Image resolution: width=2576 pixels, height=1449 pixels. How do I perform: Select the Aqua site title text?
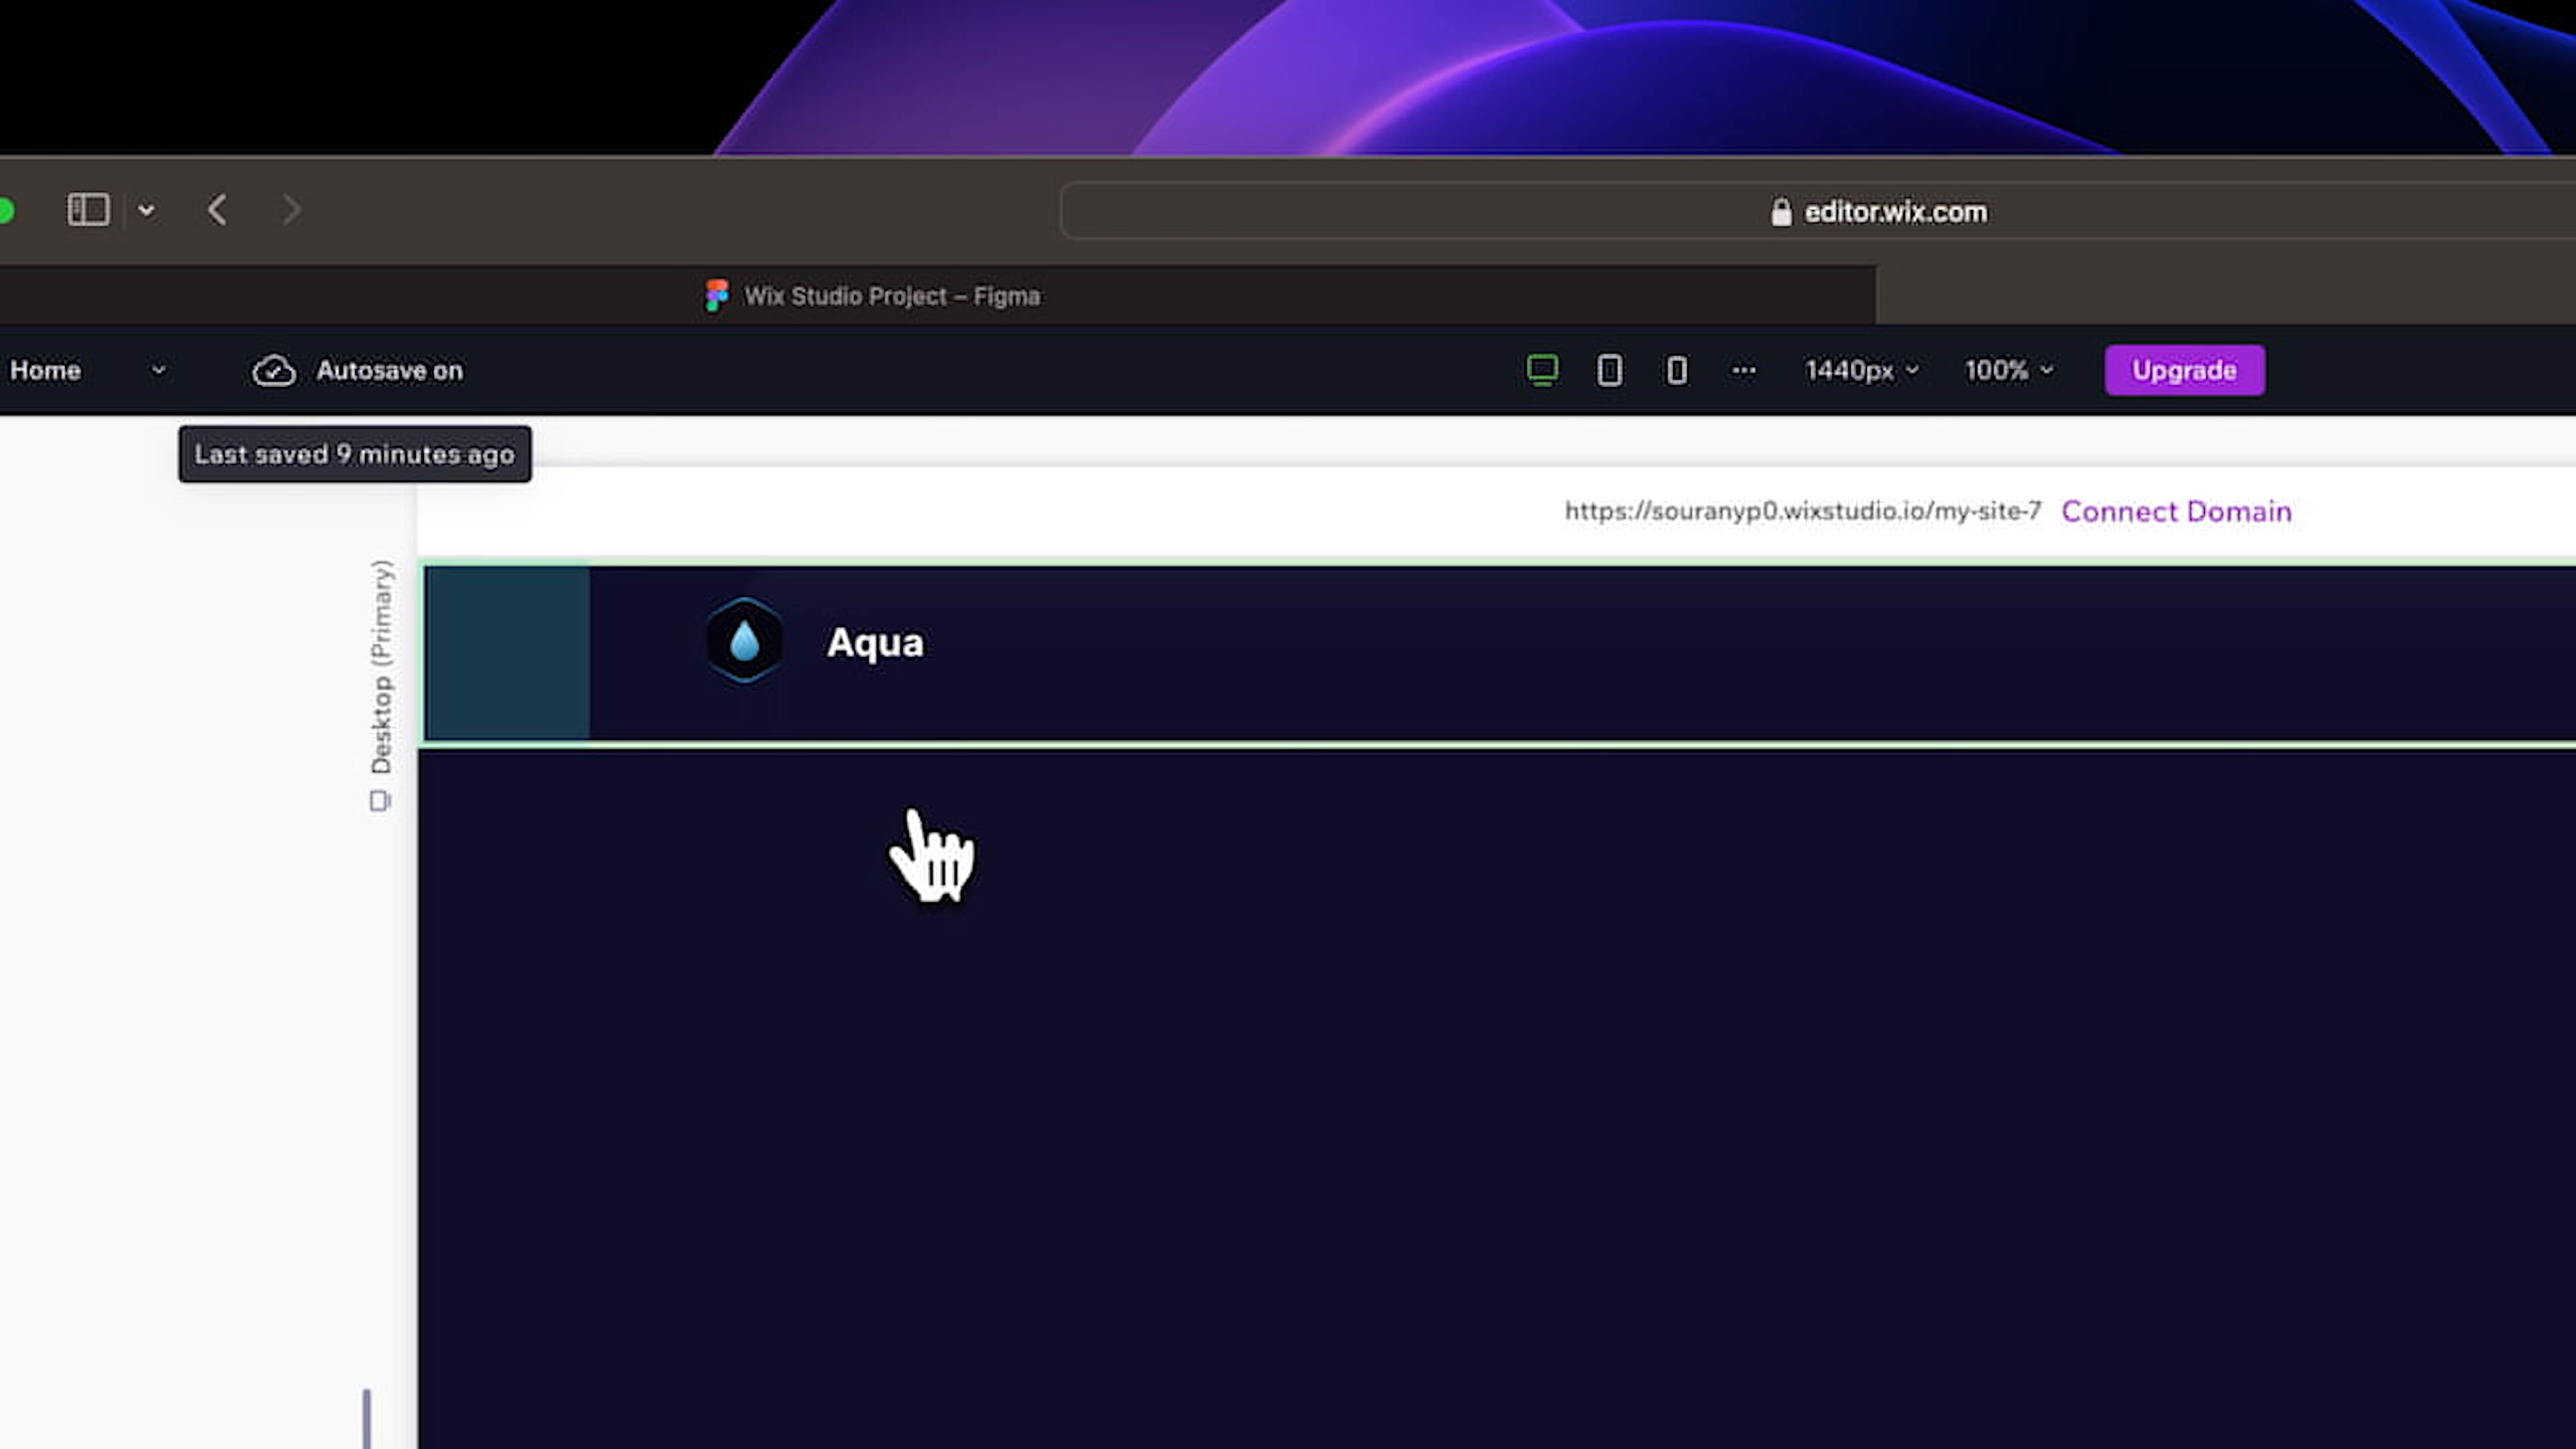click(875, 643)
